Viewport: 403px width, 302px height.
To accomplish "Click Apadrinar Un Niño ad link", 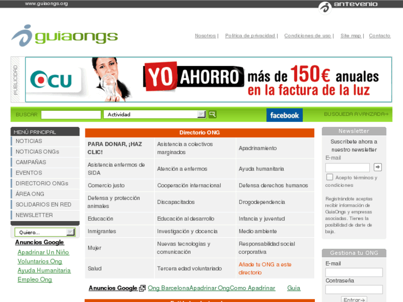I will [43, 252].
